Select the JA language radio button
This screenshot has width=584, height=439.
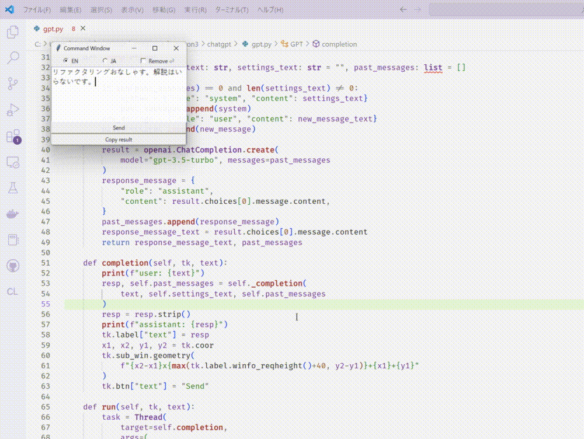(x=106, y=60)
